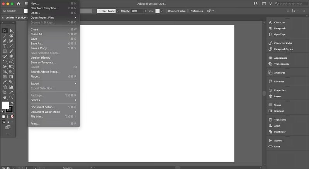Click the white Fill color swatch
This screenshot has width=309, height=169.
(x=5, y=105)
